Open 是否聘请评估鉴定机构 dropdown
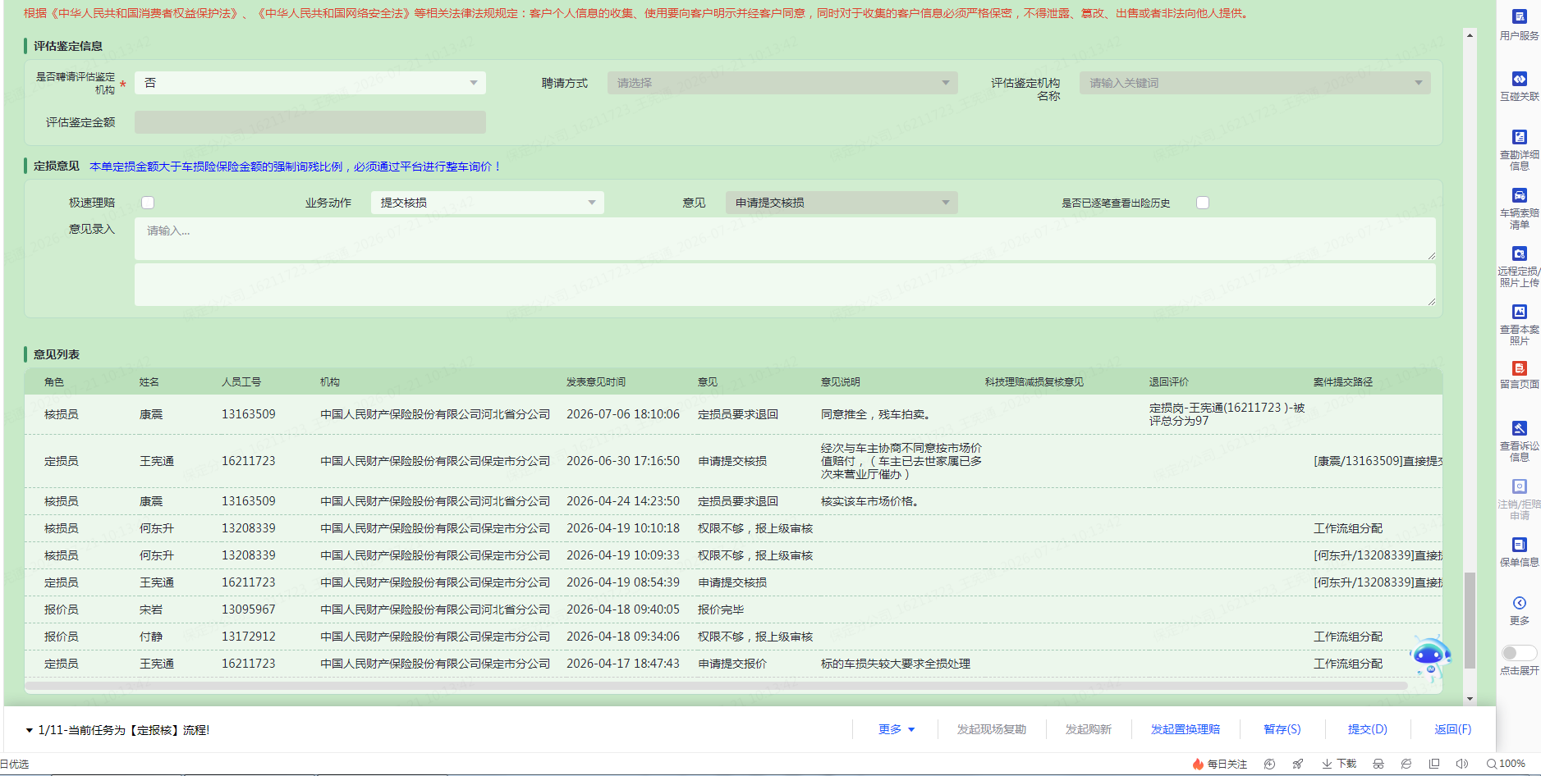1541x776 pixels. point(310,83)
